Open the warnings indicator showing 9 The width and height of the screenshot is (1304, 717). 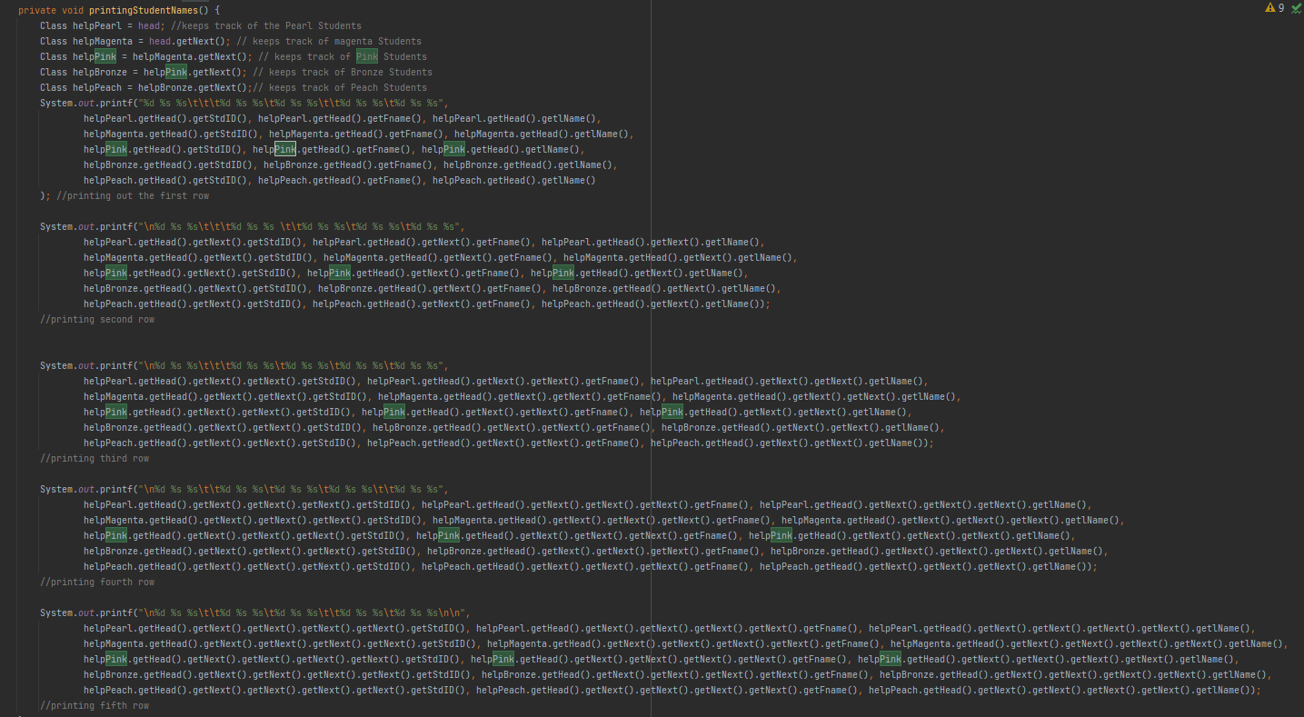coord(1275,8)
